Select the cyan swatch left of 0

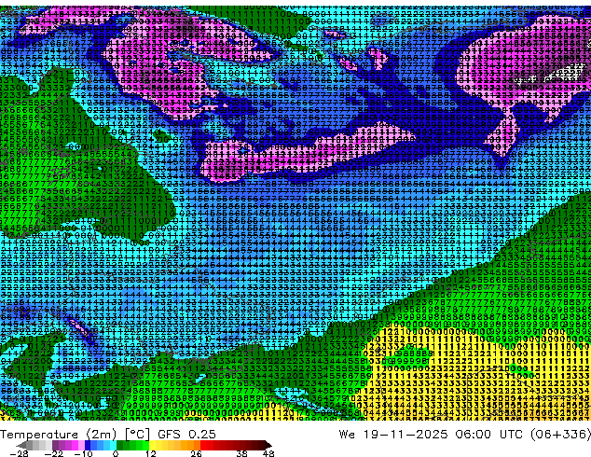[113, 445]
